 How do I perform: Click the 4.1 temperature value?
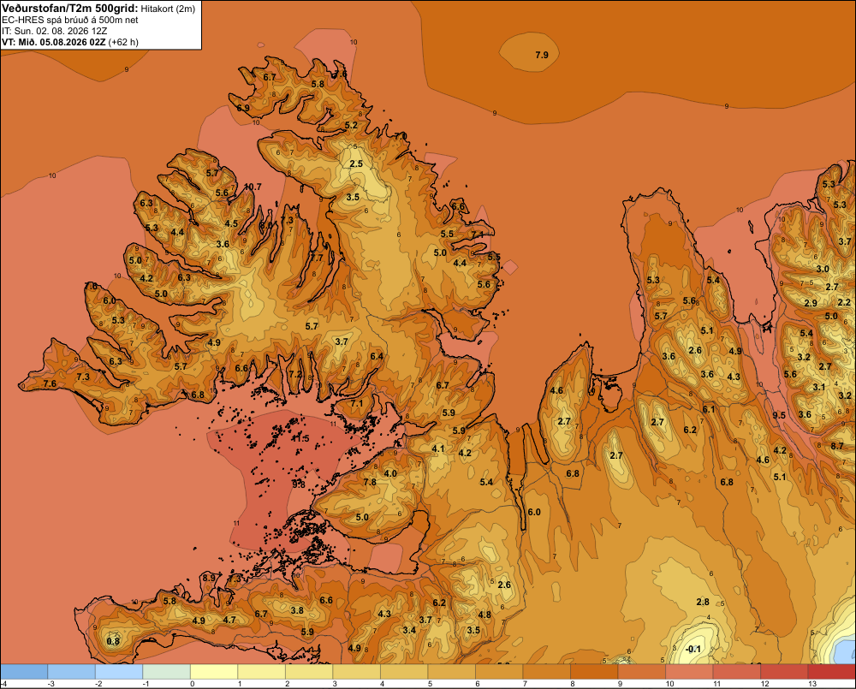tap(437, 448)
